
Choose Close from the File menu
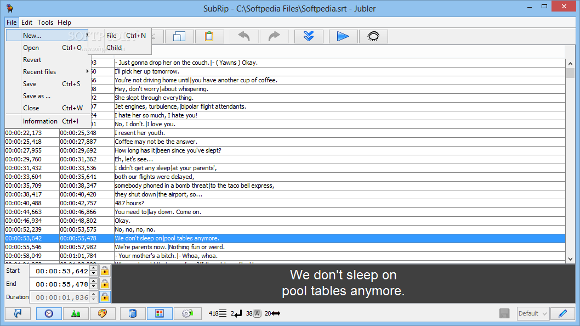[47, 108]
